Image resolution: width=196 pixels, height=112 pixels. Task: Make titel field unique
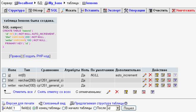[169, 80]
